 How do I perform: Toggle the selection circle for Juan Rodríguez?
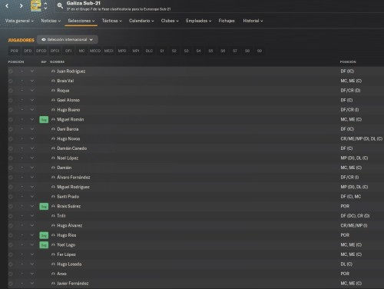[11, 71]
